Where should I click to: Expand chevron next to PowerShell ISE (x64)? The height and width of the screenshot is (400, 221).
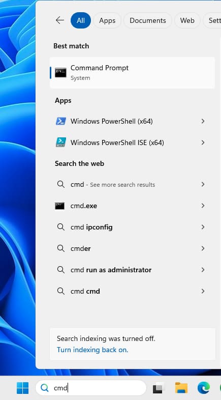coord(203,142)
